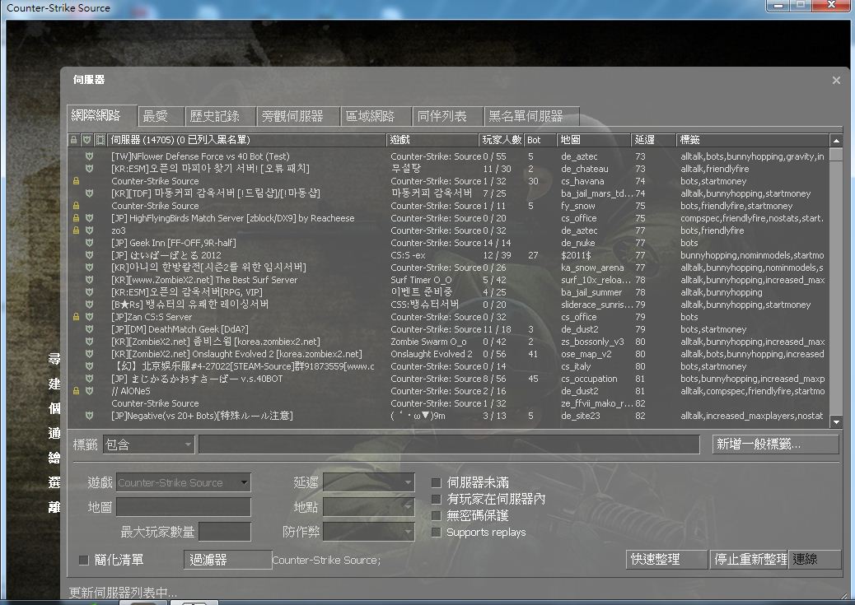Open 遊戲 Counter-Strike Source dropdown

pyautogui.click(x=183, y=482)
